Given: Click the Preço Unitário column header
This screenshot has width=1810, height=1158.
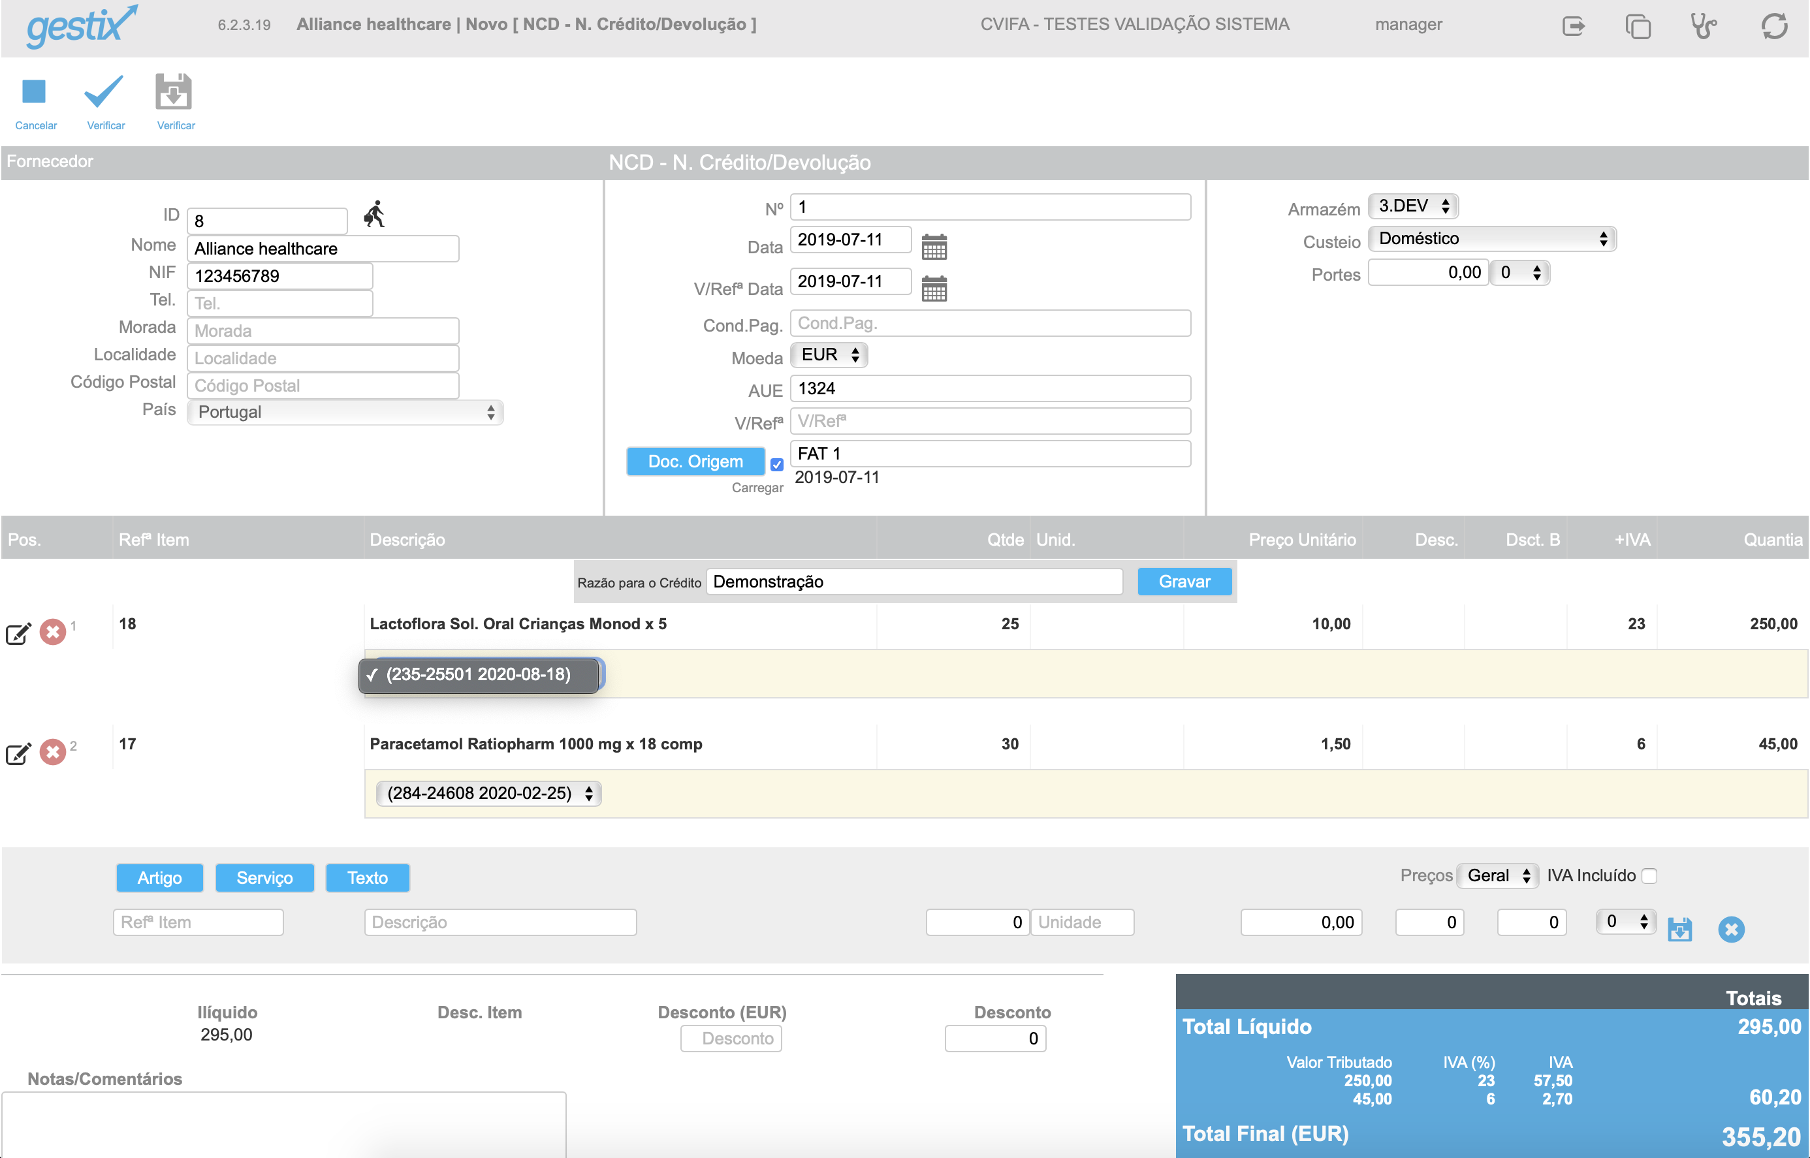Looking at the screenshot, I should [x=1303, y=540].
